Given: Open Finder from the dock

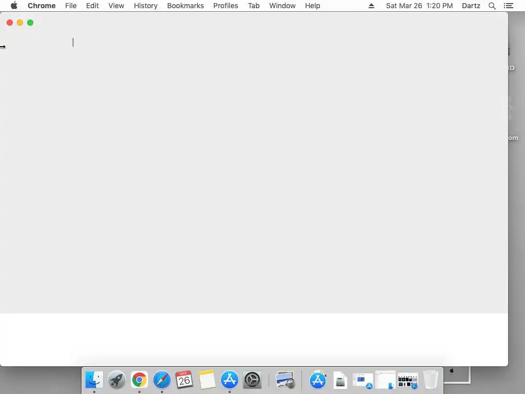Looking at the screenshot, I should click(x=94, y=380).
